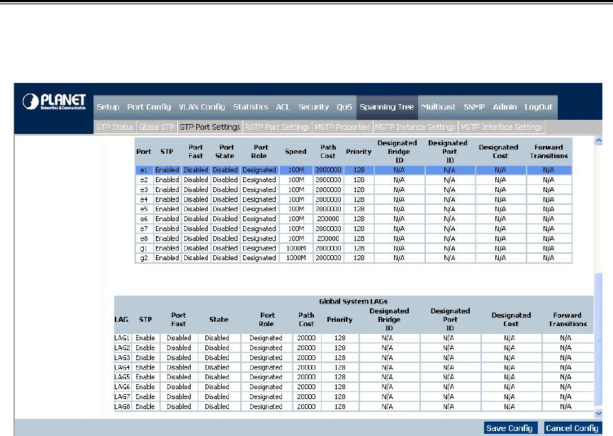613x436 pixels.
Task: Click LAG3 in the LAGs table
Action: coord(122,357)
